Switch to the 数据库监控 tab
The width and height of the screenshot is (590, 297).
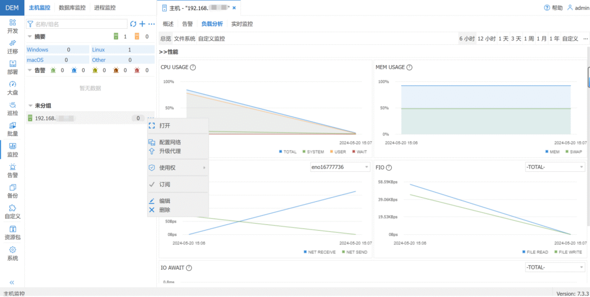click(x=72, y=8)
